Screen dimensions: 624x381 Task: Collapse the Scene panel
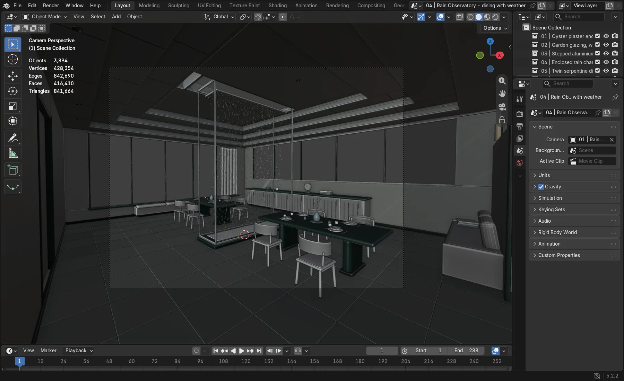(x=574, y=127)
